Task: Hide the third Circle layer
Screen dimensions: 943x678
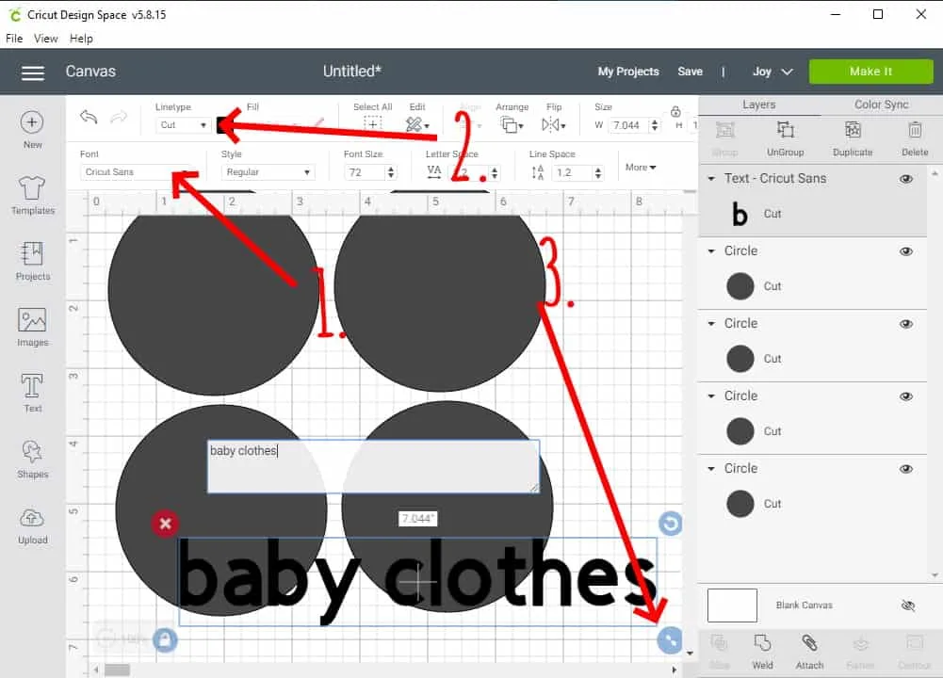Action: coord(905,396)
